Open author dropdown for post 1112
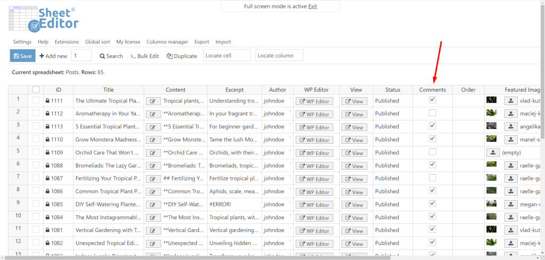 (289, 111)
